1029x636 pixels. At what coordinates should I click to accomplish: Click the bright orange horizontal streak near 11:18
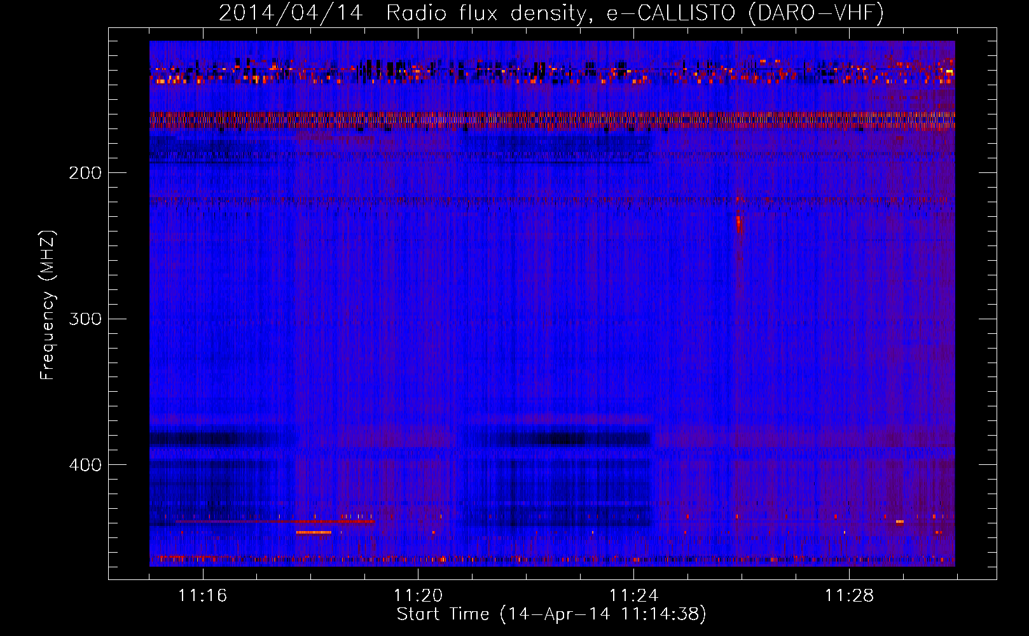pos(314,532)
